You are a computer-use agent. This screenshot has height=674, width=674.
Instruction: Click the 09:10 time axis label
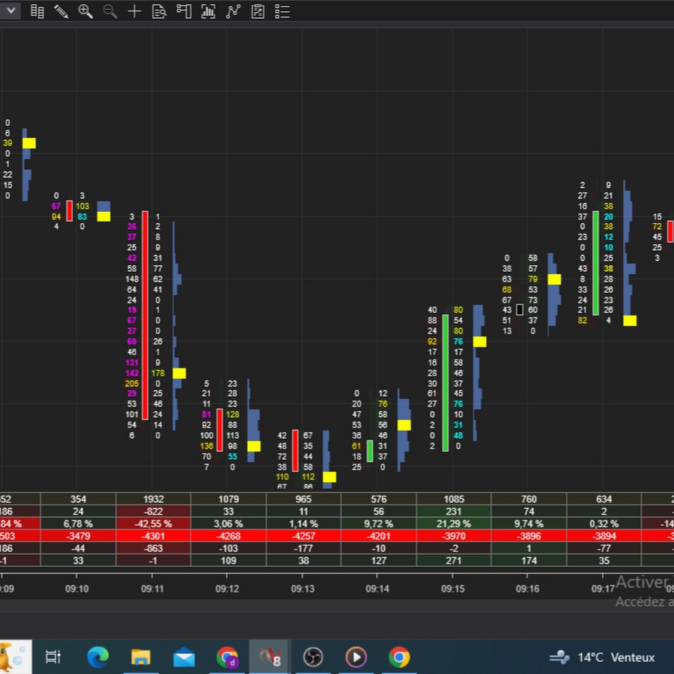coord(77,589)
